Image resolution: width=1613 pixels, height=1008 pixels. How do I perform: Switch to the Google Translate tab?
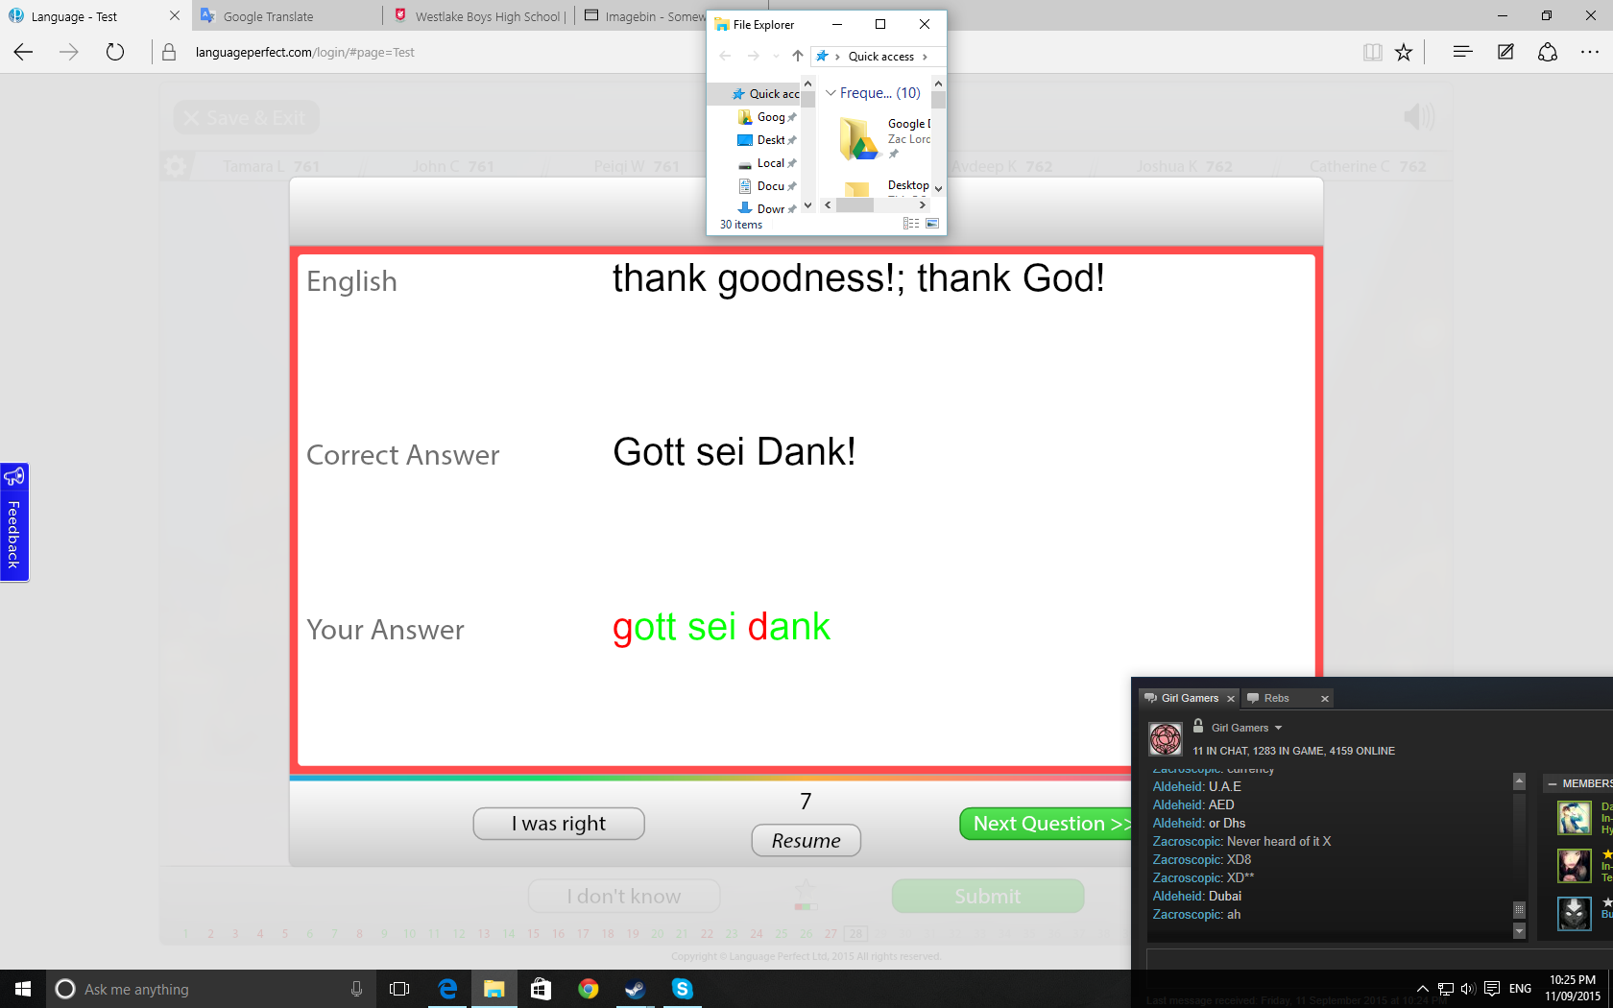pyautogui.click(x=285, y=16)
